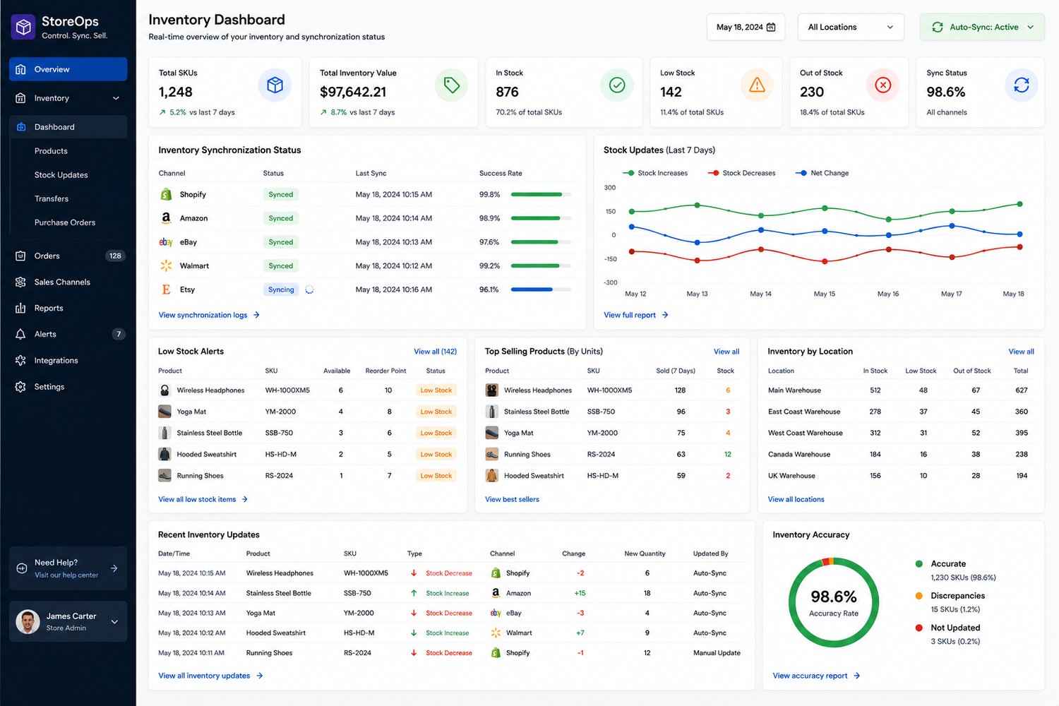The height and width of the screenshot is (706, 1059).
Task: Click the Accurate green legend dot
Action: pyautogui.click(x=919, y=564)
